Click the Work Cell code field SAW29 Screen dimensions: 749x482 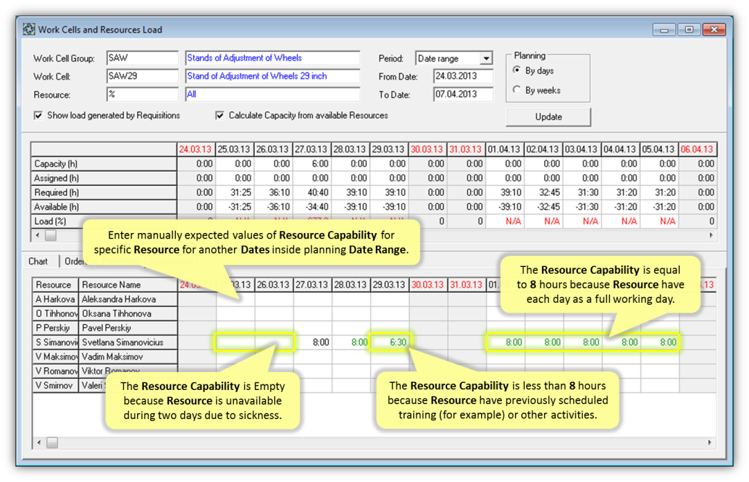143,76
